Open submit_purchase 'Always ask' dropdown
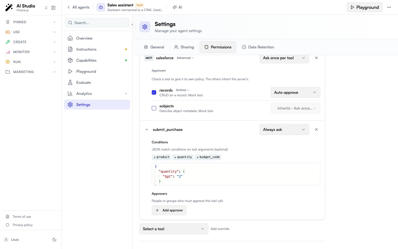The image size is (398, 249). coord(284,129)
